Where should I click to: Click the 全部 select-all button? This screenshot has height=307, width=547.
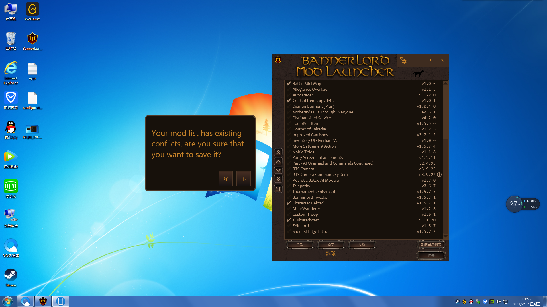coord(300,245)
